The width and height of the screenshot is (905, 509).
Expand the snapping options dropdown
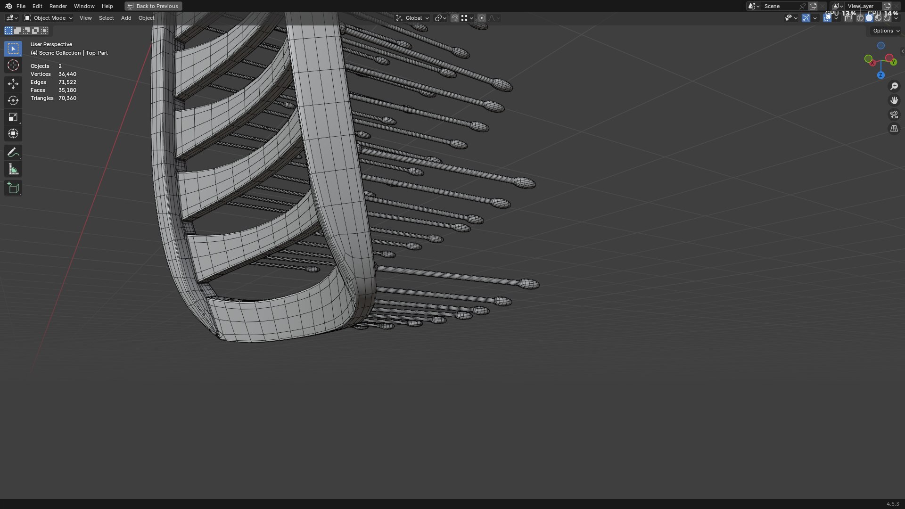(x=467, y=18)
